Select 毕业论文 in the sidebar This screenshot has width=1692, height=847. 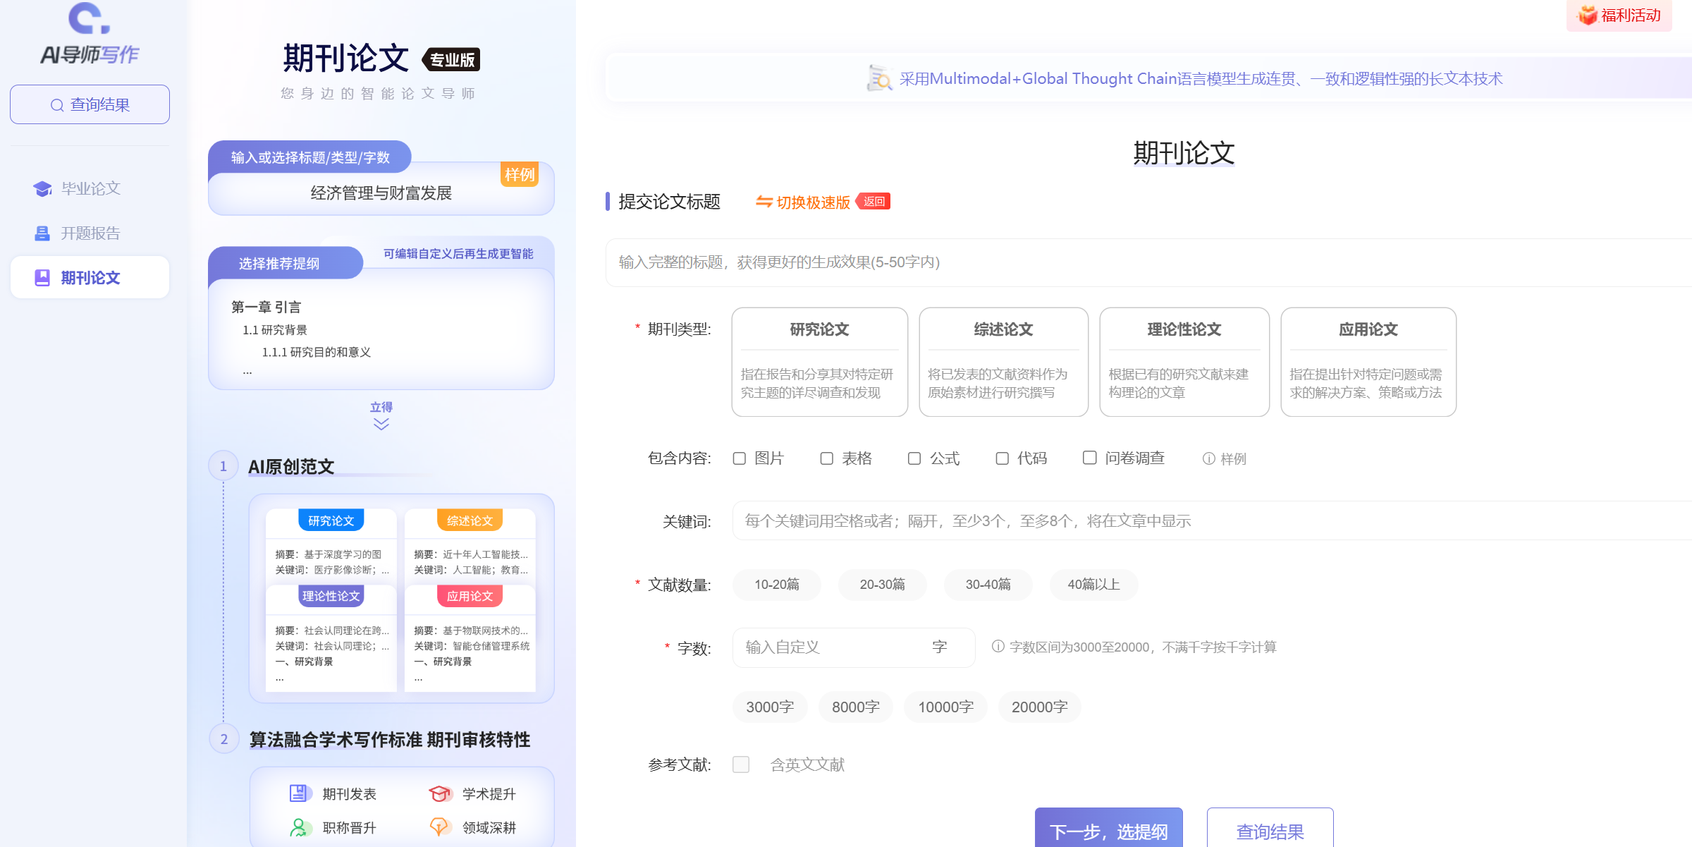click(90, 188)
